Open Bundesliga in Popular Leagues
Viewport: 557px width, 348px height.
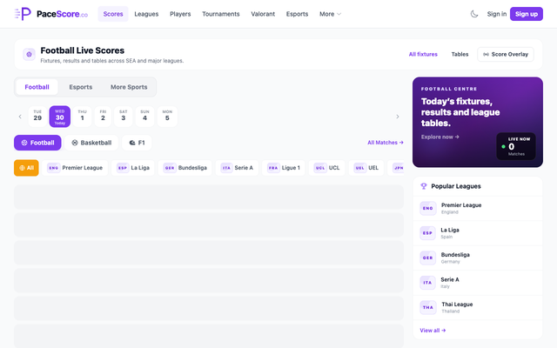coord(478,258)
